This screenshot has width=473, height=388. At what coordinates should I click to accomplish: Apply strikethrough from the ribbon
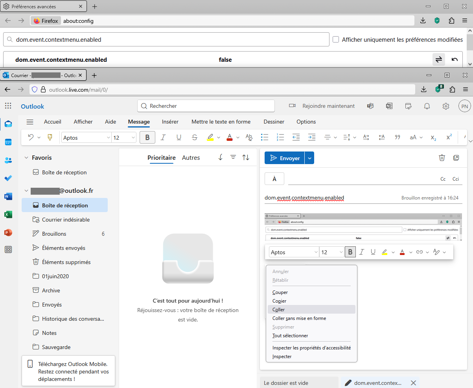pos(195,137)
